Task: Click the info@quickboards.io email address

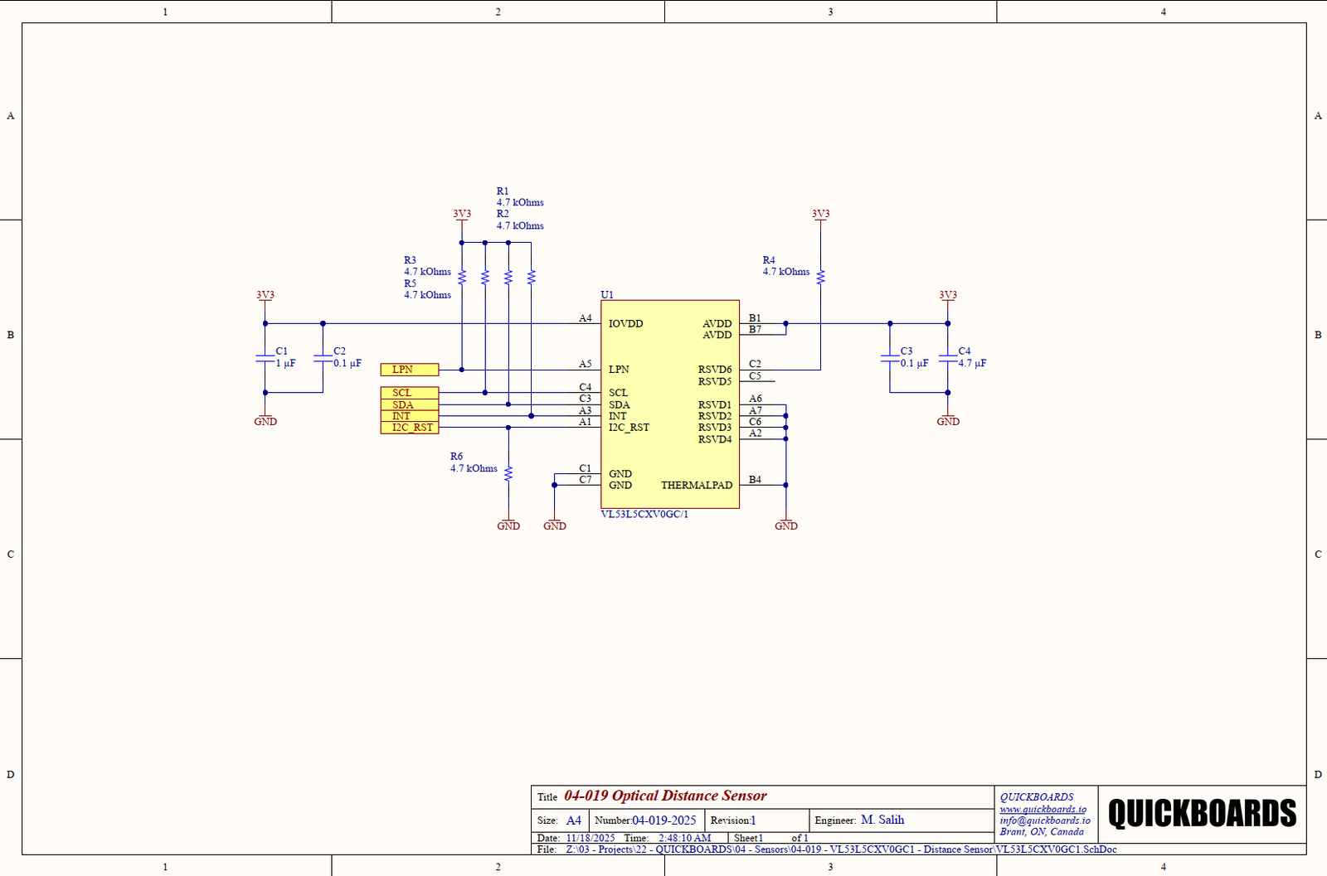Action: (1044, 820)
